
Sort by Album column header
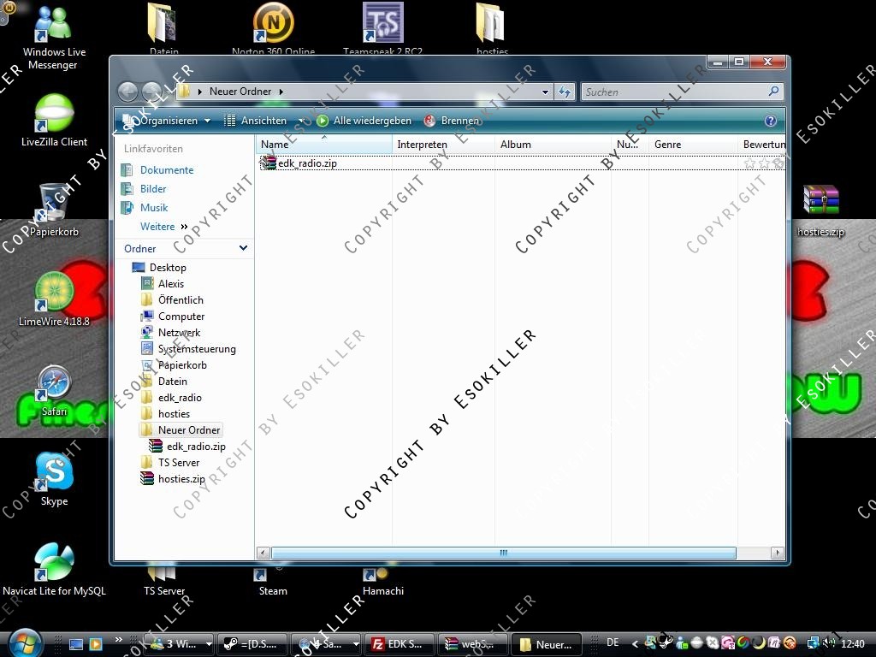coord(553,144)
